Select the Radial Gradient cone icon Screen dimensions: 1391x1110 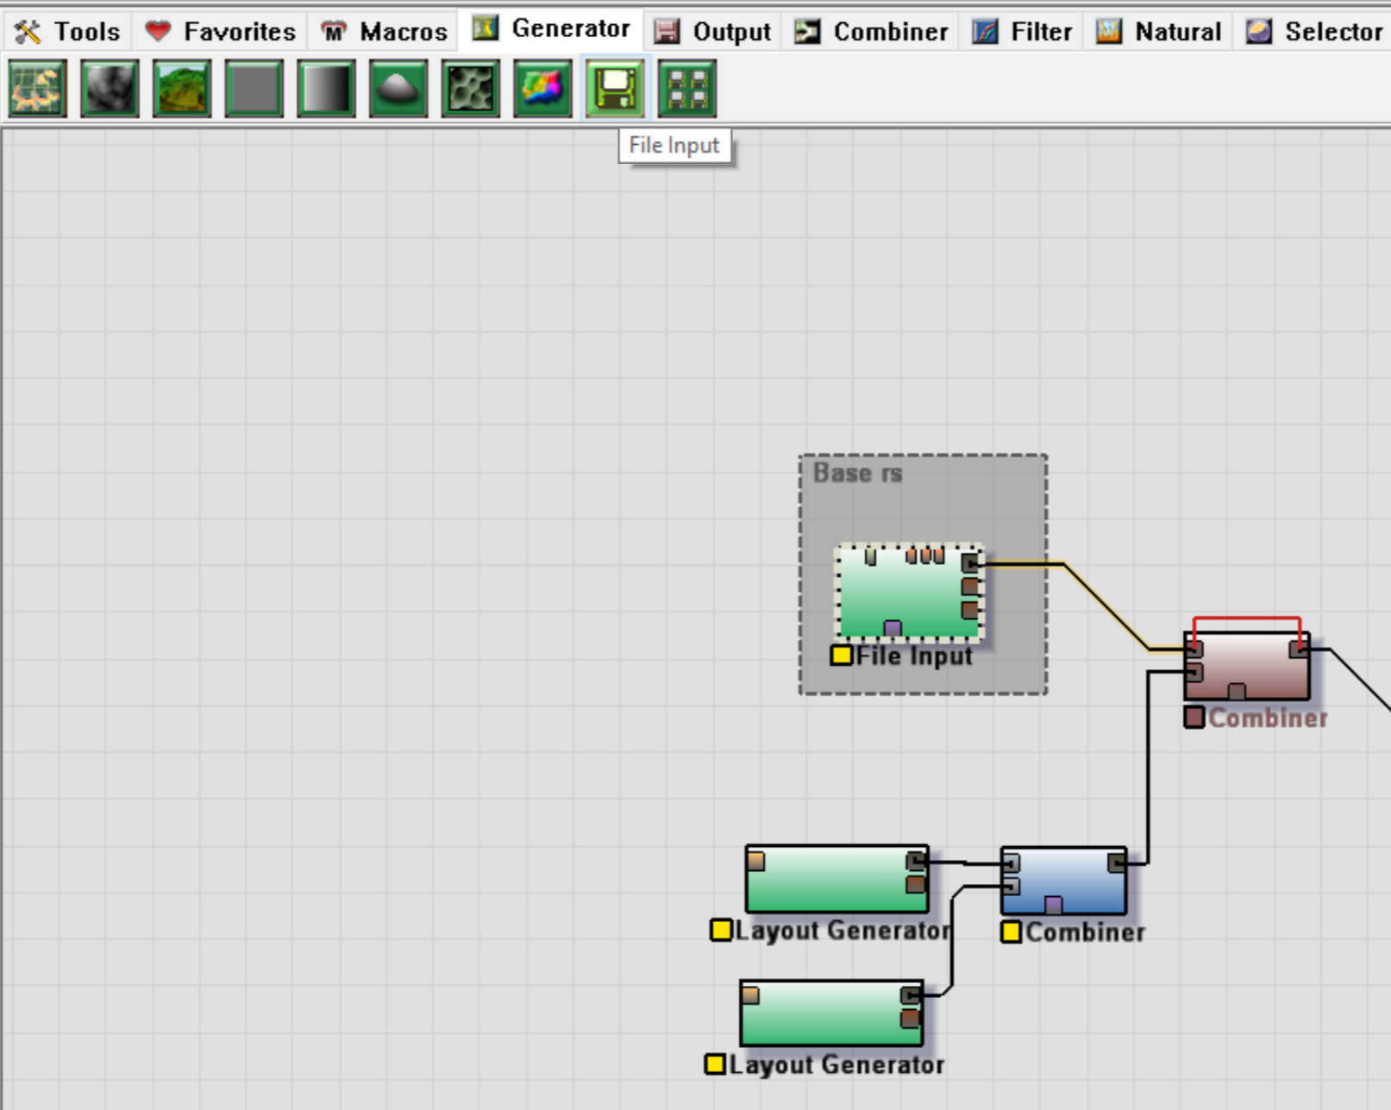(x=398, y=89)
